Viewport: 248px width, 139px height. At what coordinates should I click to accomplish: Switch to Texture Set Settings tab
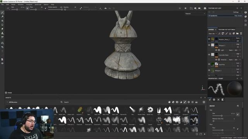[x=227, y=30]
